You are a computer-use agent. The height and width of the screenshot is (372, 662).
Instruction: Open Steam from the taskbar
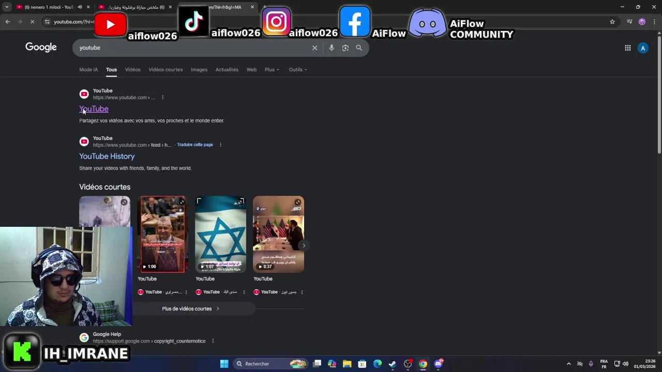(x=393, y=364)
